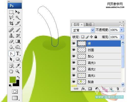
Task: Click the 梗 layer thumbnail
Action: pos(82,43)
